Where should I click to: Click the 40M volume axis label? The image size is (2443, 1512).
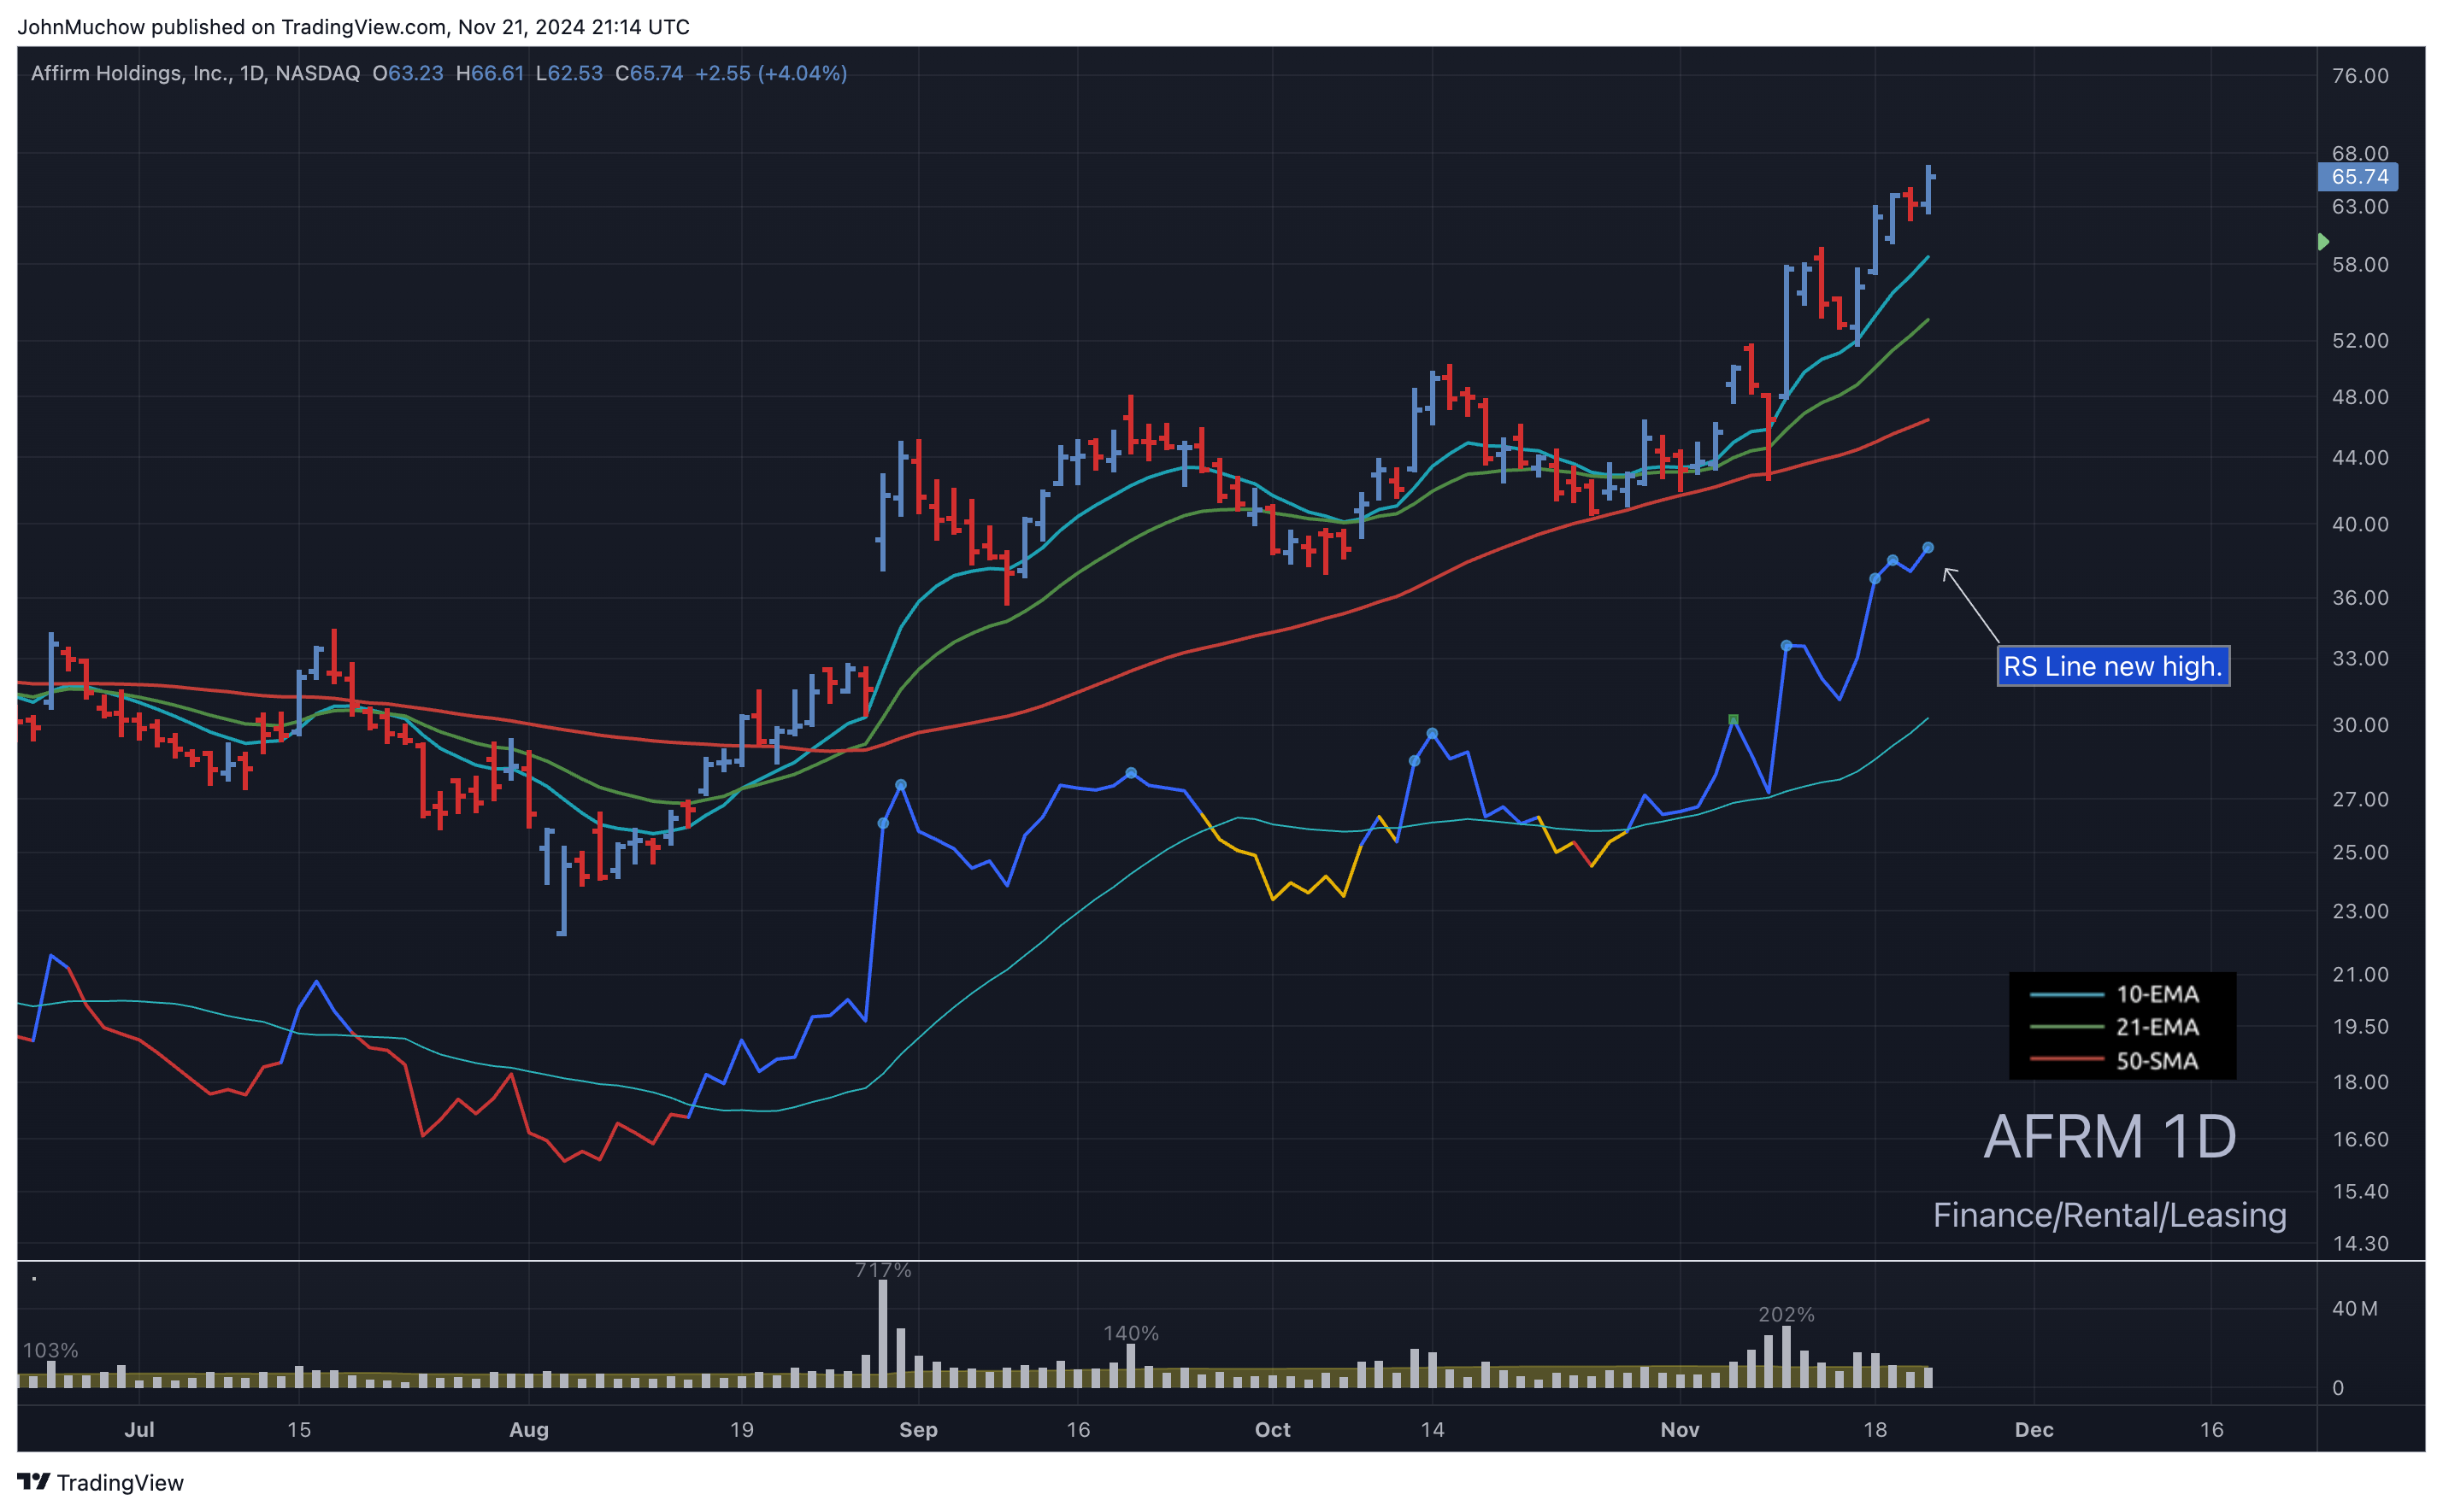pyautogui.click(x=2354, y=1308)
